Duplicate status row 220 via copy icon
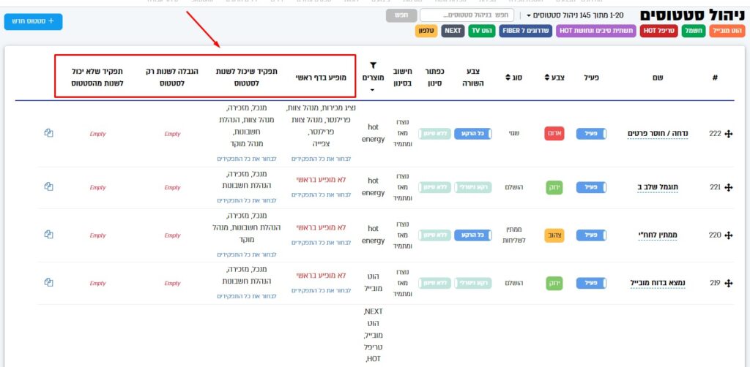Image resolution: width=750 pixels, height=367 pixels. (48, 235)
